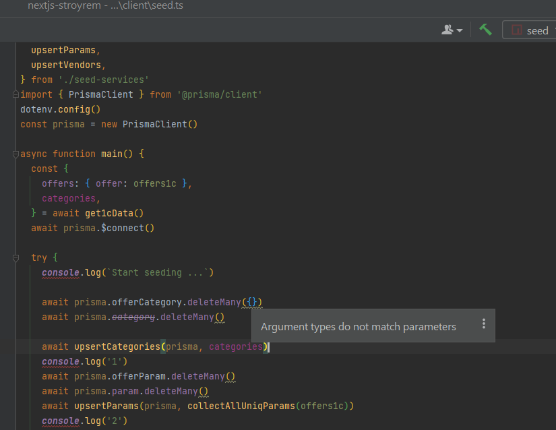This screenshot has height=430, width=556.
Task: Click dotenv.config() call
Action: 60,110
